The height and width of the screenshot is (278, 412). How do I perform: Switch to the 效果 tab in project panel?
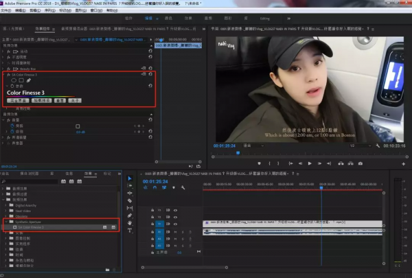point(87,174)
